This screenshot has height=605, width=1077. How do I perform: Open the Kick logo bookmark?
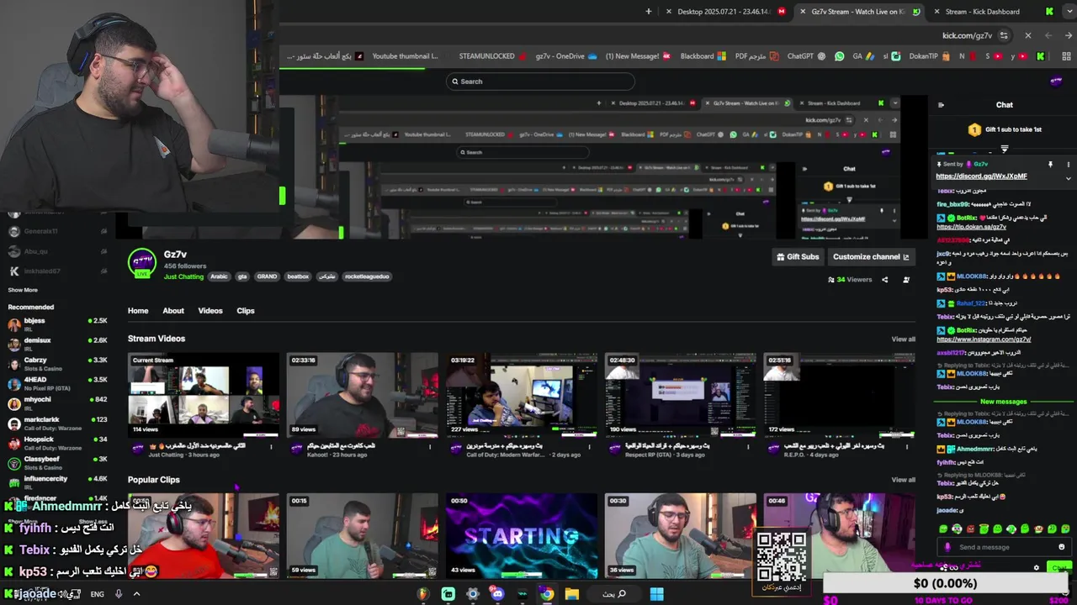(x=1041, y=56)
